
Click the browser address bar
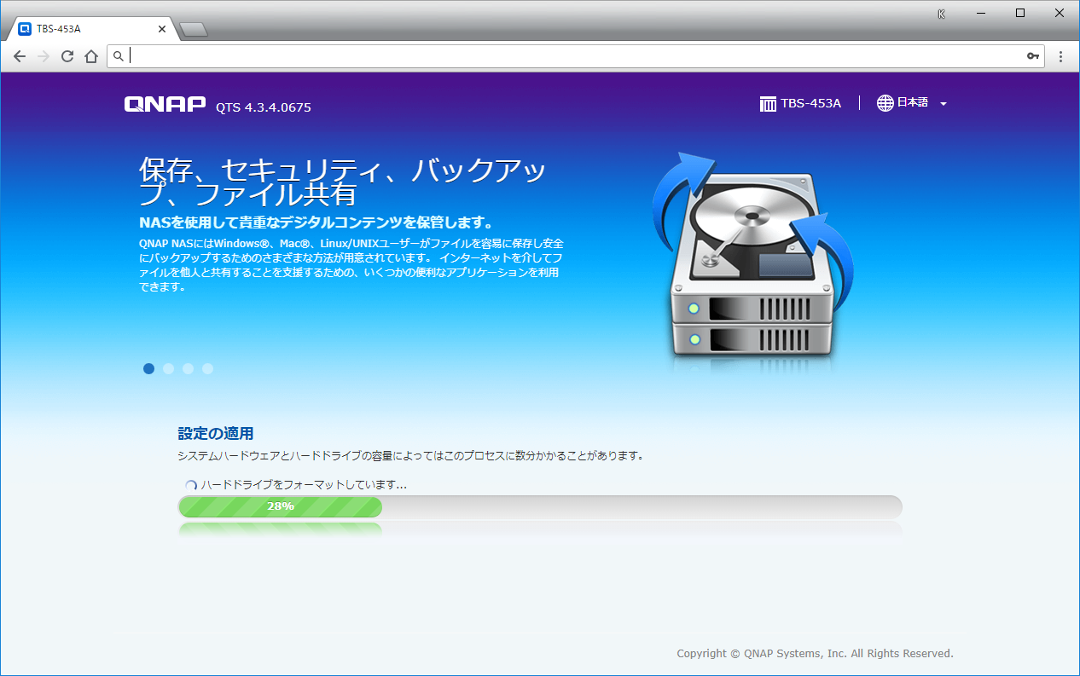tap(572, 56)
